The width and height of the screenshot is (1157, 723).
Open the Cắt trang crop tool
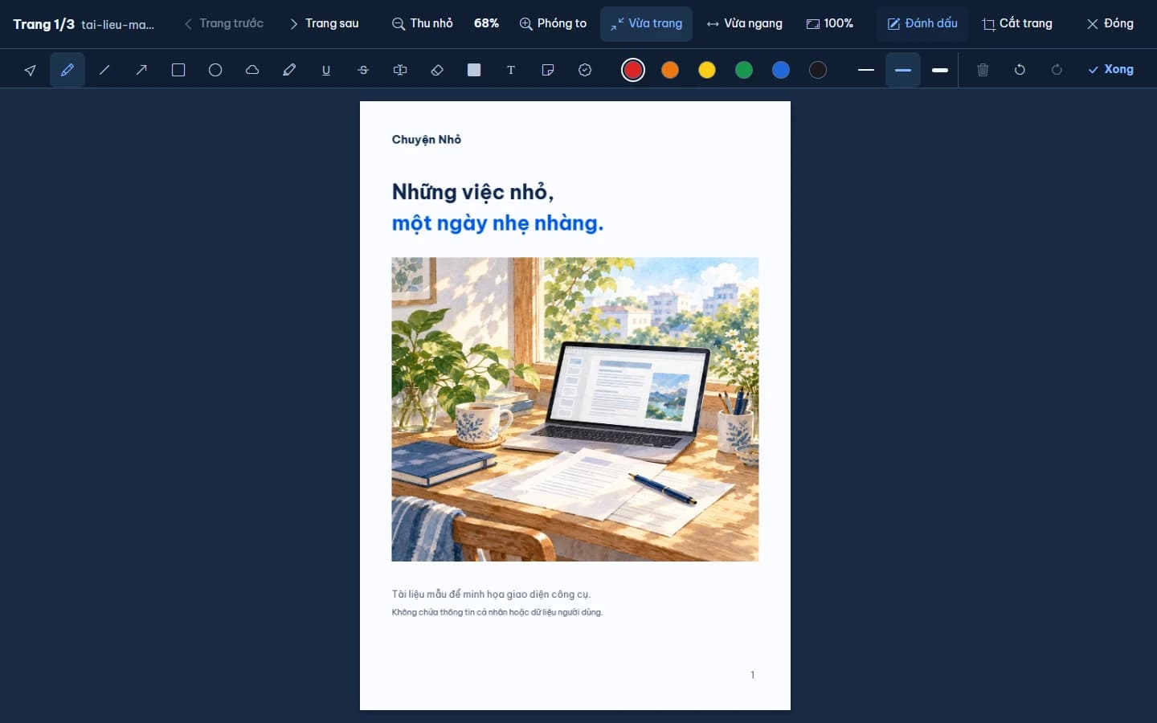1017,24
